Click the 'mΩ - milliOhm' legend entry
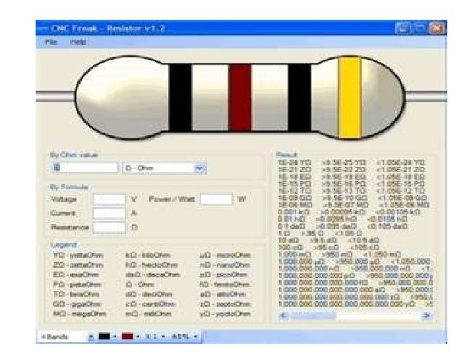 148,314
